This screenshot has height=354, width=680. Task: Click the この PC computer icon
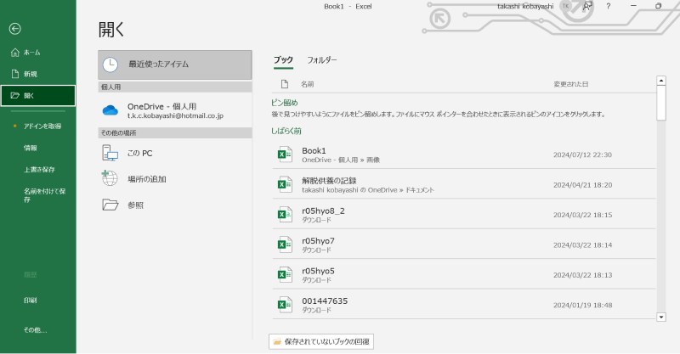click(110, 153)
